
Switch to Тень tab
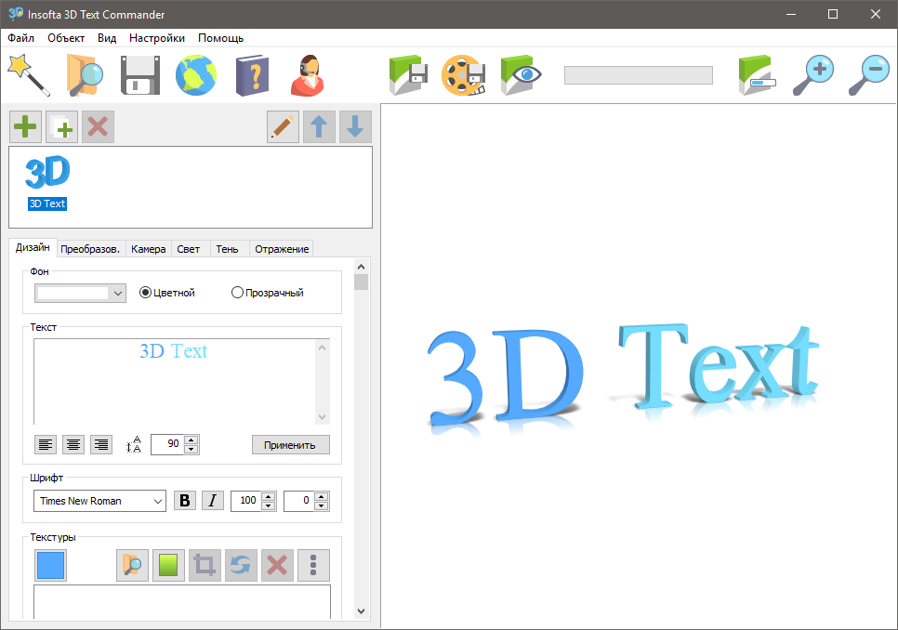click(x=228, y=249)
